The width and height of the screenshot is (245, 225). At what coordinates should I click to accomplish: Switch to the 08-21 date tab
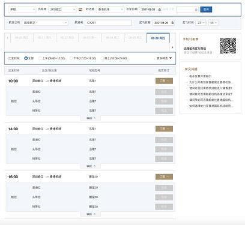(x=44, y=38)
